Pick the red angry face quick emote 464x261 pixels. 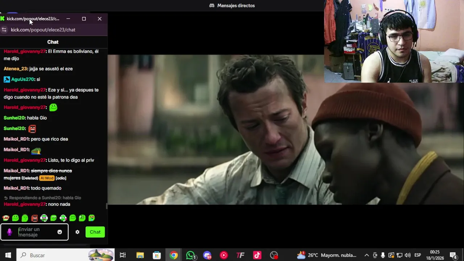(x=34, y=218)
